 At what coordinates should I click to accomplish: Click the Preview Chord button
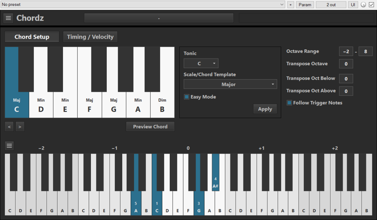[150, 127]
